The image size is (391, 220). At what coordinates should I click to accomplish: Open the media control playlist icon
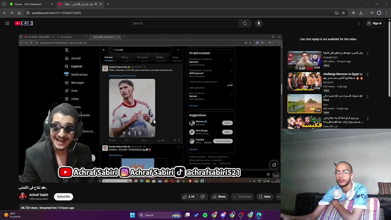click(372, 13)
